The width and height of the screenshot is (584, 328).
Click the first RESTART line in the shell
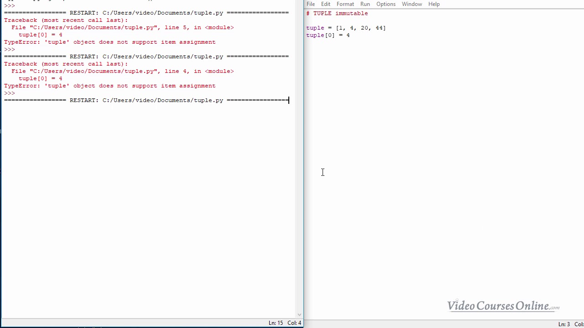click(146, 13)
